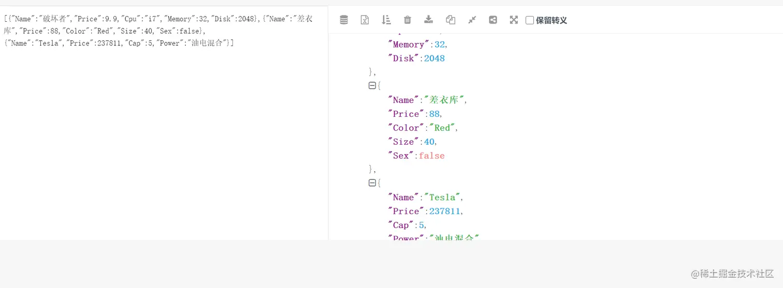Screen dimensions: 783x288
Task: Click the "Size" key
Action: point(404,142)
